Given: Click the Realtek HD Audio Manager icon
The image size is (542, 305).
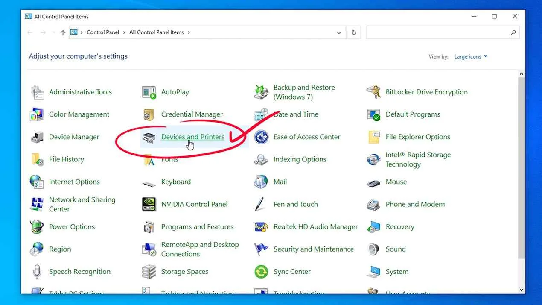Looking at the screenshot, I should (261, 226).
